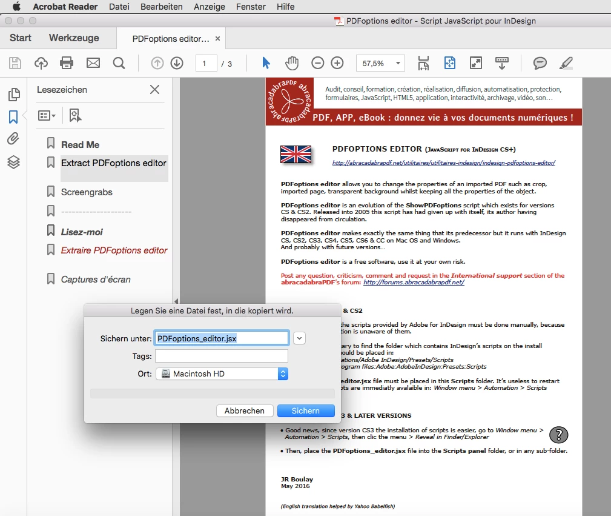Click the help question mark icon
Image resolution: width=611 pixels, height=516 pixels.
(558, 435)
